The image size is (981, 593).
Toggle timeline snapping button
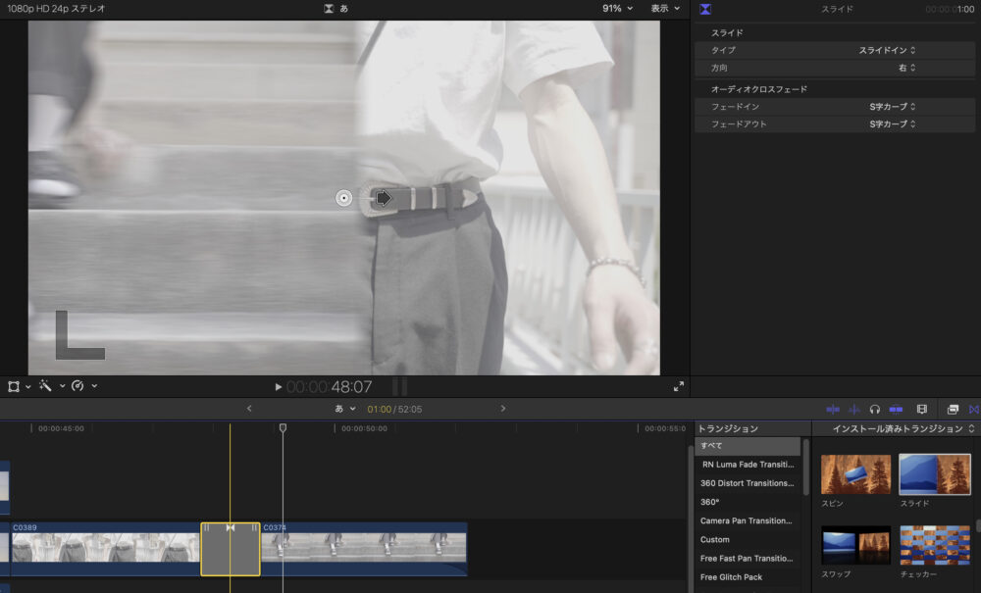click(x=896, y=409)
